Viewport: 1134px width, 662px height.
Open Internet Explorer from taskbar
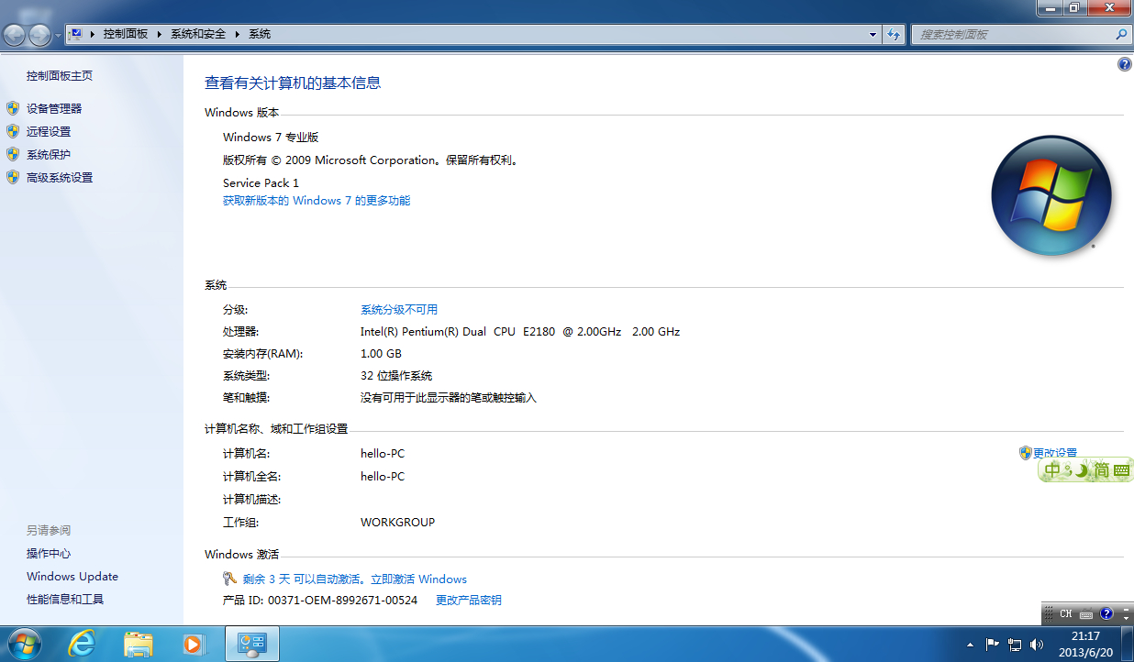pyautogui.click(x=83, y=644)
